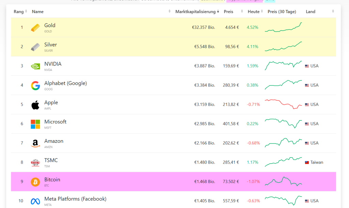This screenshot has width=349, height=208.
Task: Click the silver bar icon
Action: click(x=35, y=47)
